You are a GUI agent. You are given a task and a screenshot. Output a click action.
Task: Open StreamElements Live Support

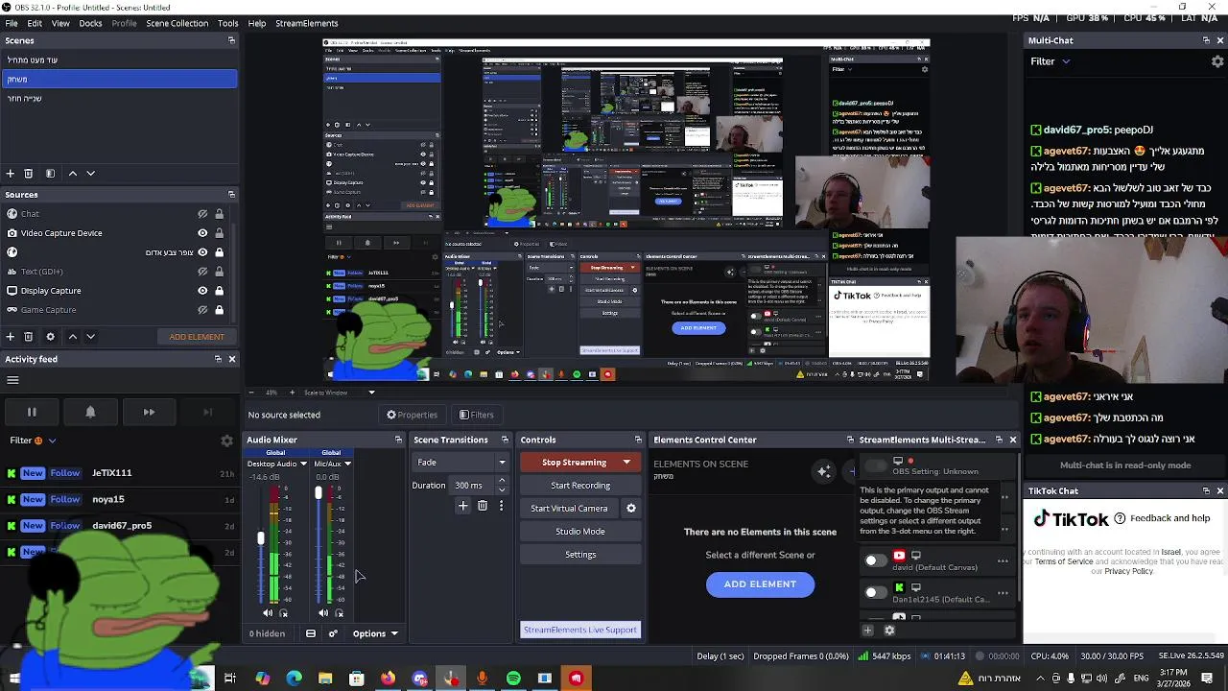coord(580,631)
